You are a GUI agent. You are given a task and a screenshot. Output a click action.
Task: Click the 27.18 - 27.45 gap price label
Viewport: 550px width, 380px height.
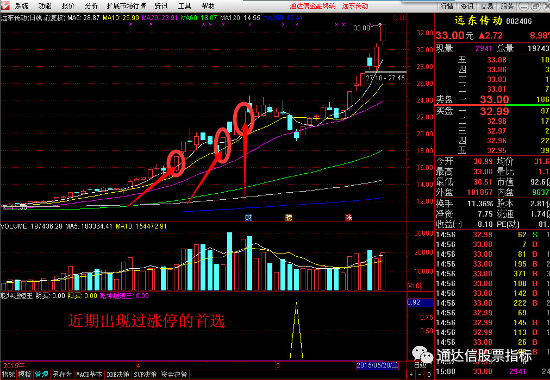point(385,78)
